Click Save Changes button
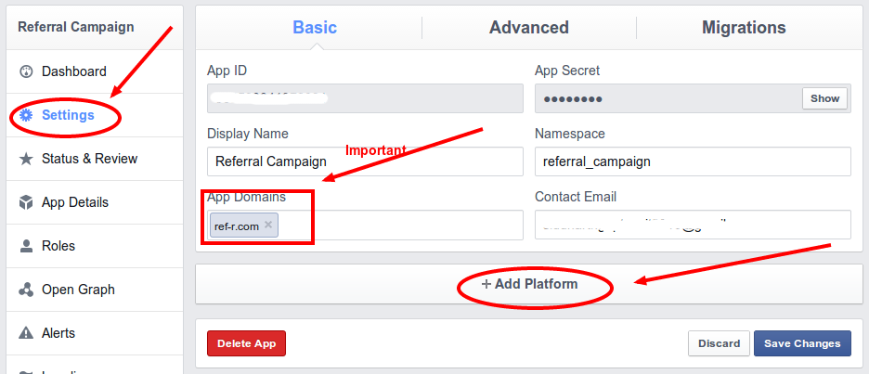 [802, 343]
